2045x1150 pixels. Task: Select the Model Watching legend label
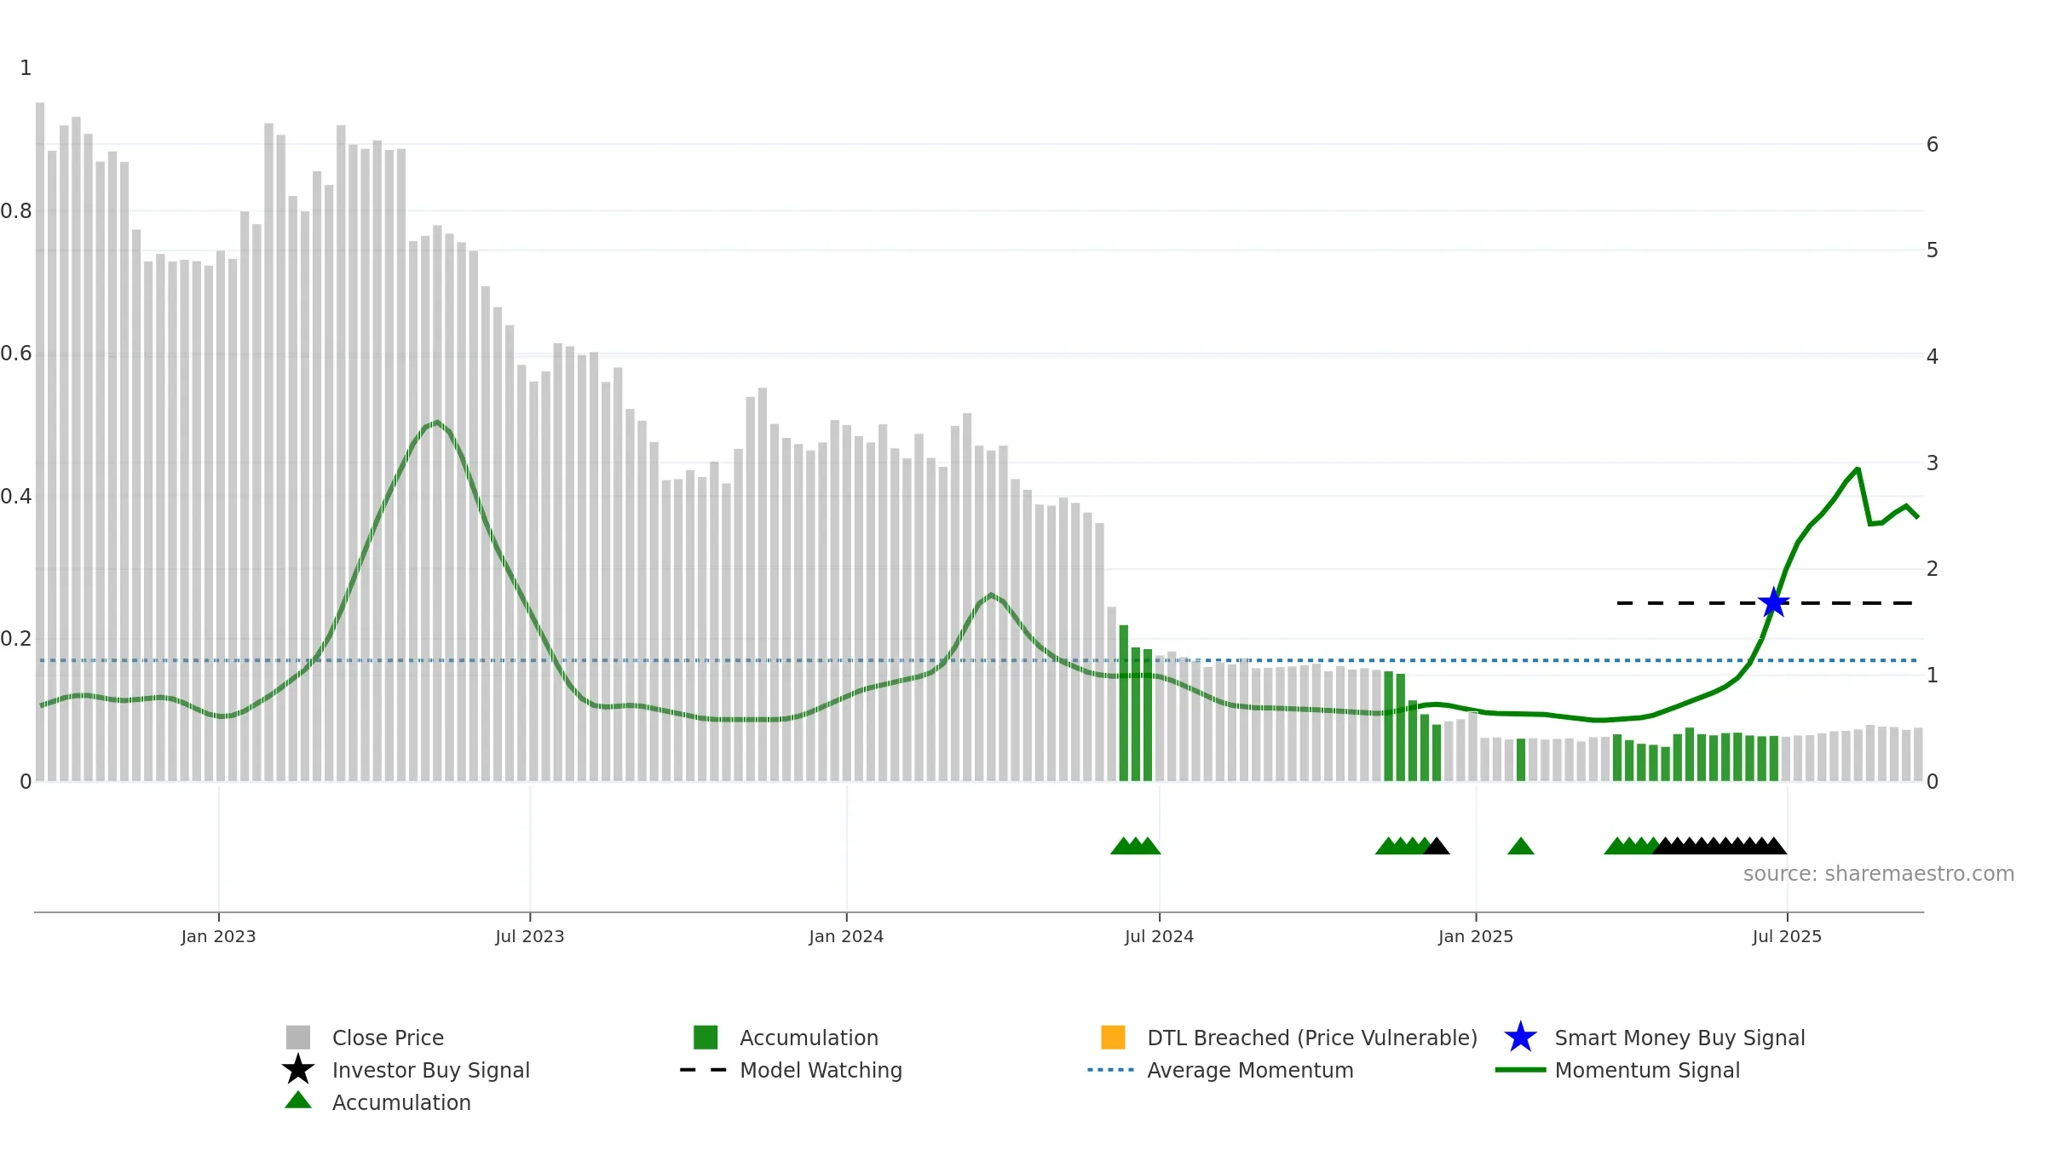(821, 1070)
